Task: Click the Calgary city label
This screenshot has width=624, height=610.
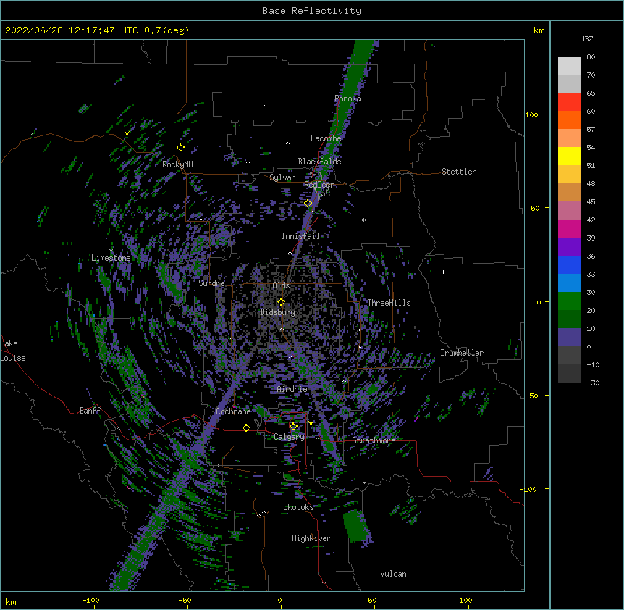Action: pyautogui.click(x=290, y=437)
